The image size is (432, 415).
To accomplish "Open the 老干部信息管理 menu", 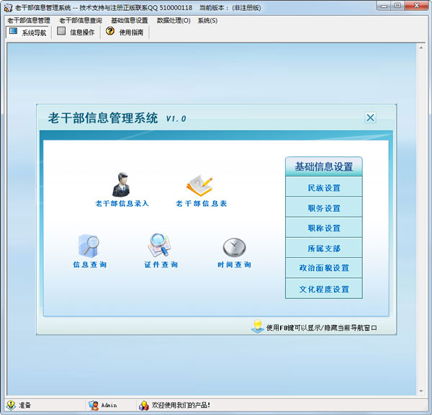I will (29, 20).
